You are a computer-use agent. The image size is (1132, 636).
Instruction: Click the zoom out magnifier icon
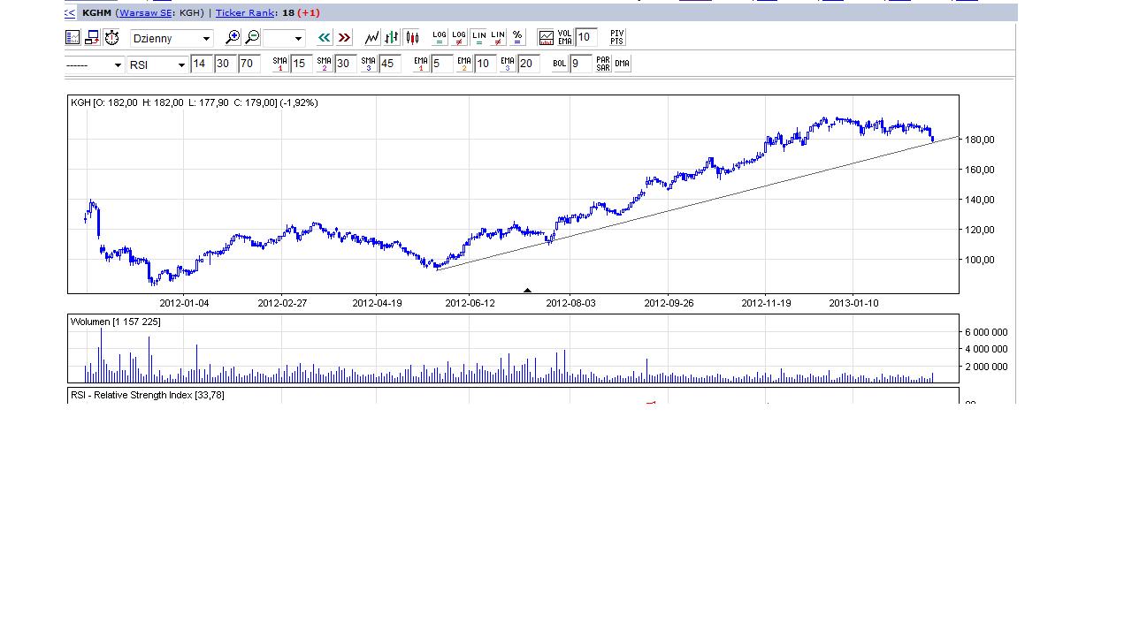point(252,37)
